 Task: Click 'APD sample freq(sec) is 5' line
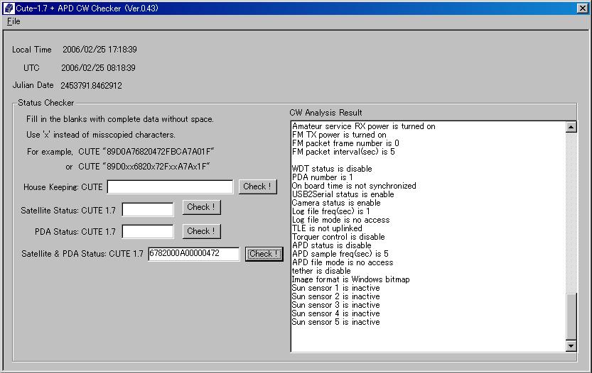coord(340,254)
